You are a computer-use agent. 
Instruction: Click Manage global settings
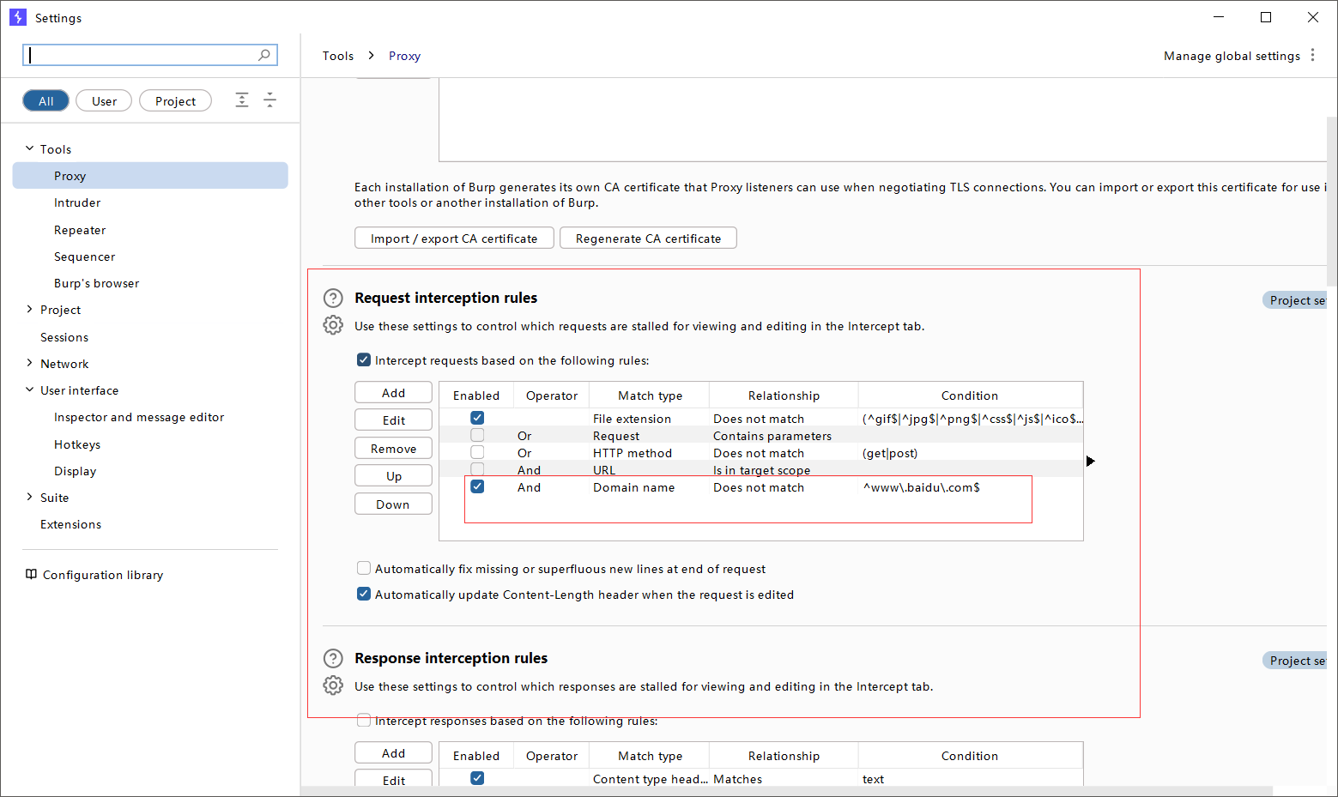(1232, 56)
